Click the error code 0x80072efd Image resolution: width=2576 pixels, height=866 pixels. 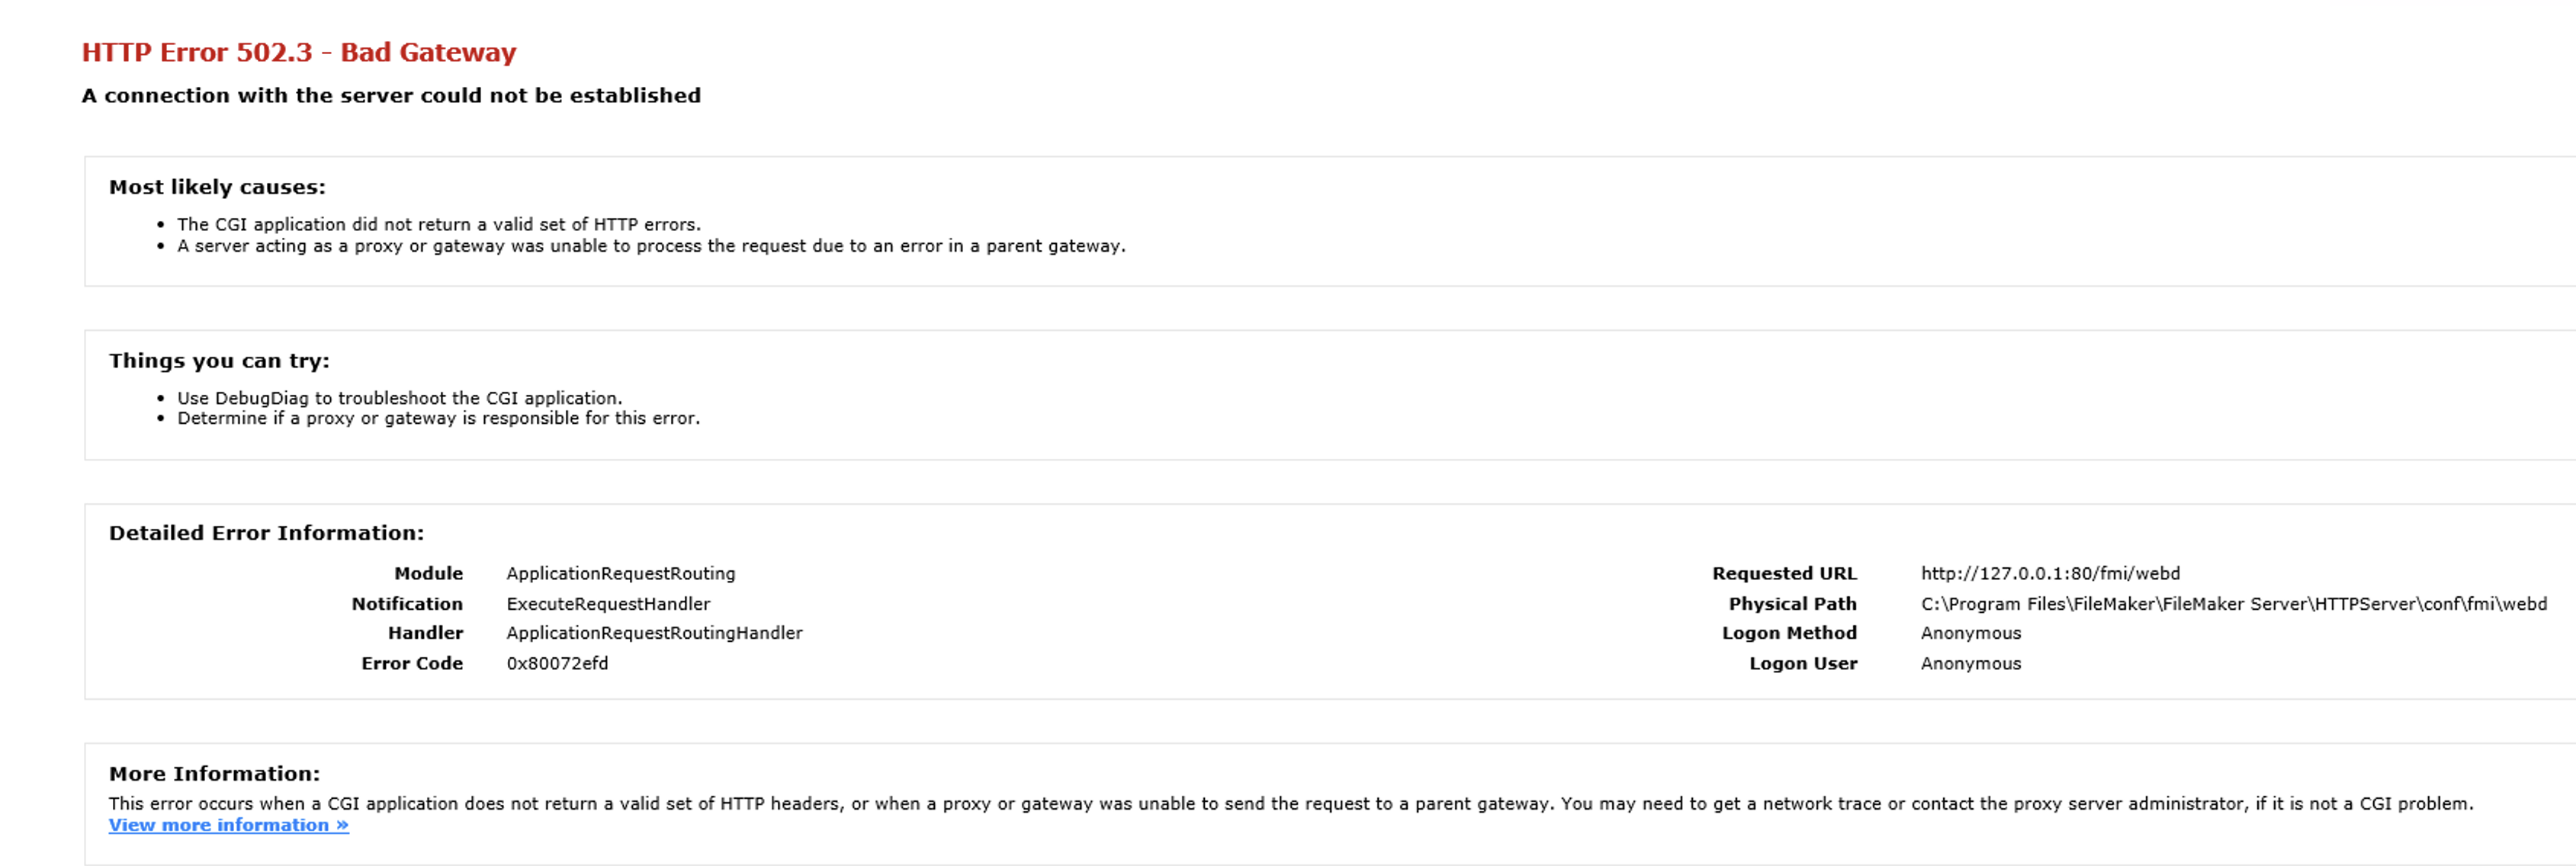[557, 664]
